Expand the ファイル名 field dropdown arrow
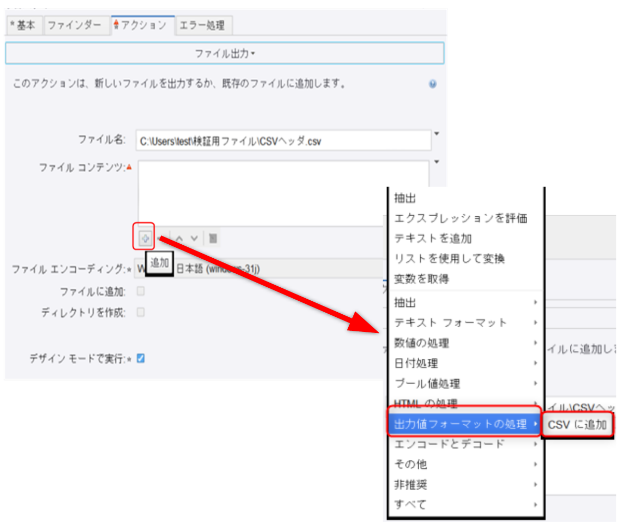The width and height of the screenshot is (632, 531). click(436, 132)
